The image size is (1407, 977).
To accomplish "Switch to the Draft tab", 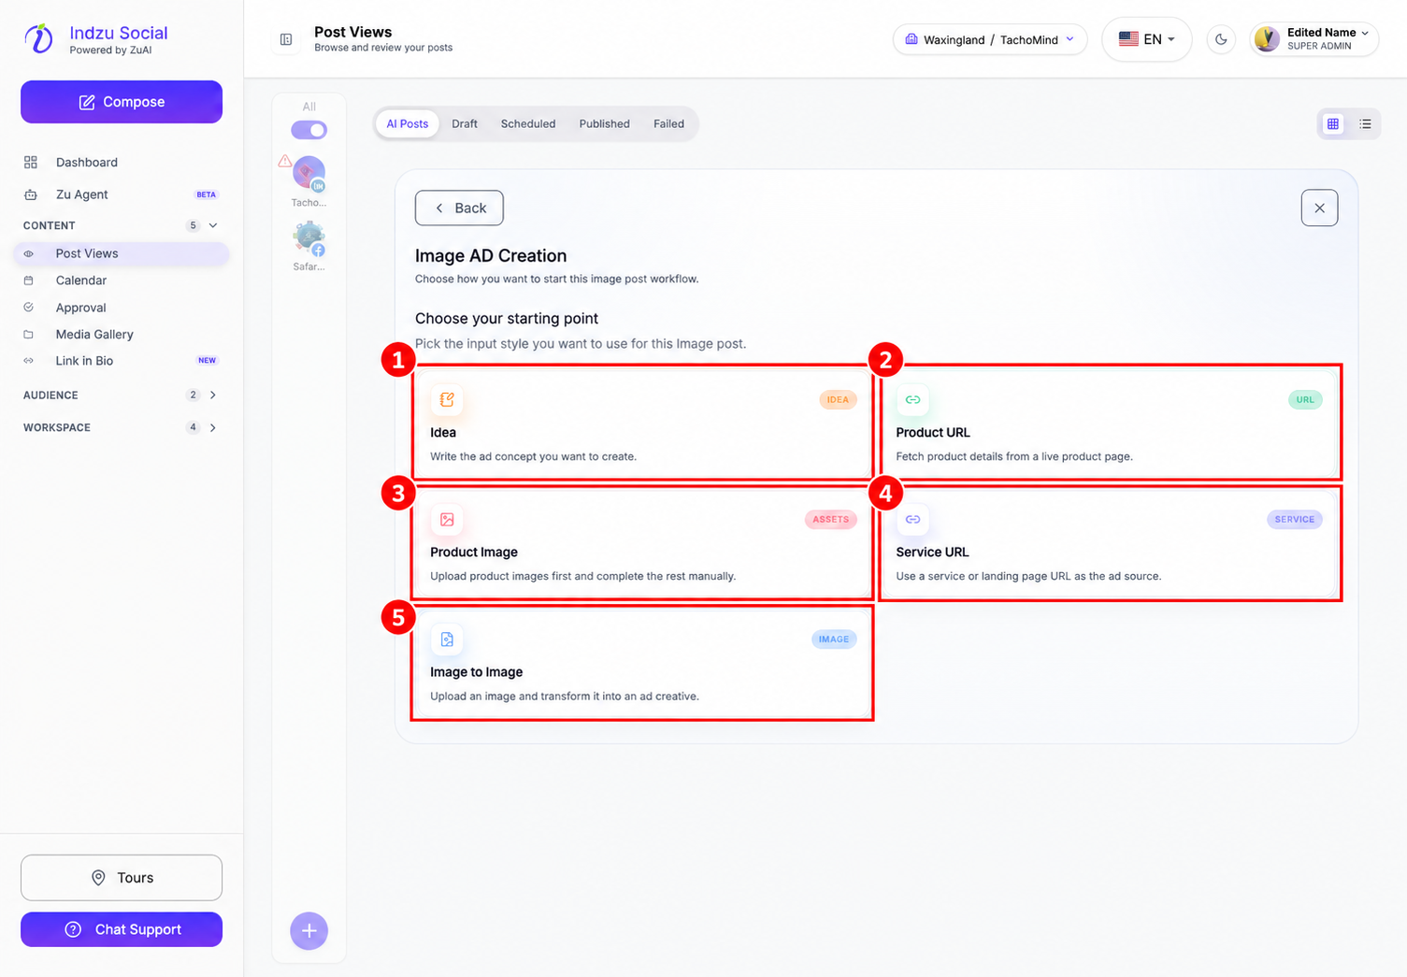I will pos(465,123).
